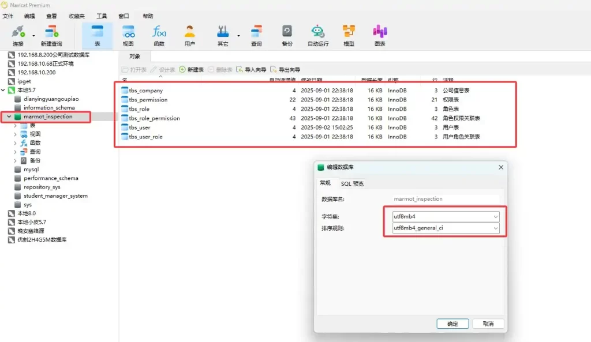Select the tbs_role_permission table row
This screenshot has height=342, width=591.
coord(154,118)
